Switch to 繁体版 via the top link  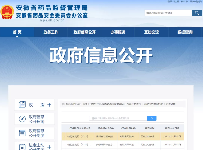(184, 2)
